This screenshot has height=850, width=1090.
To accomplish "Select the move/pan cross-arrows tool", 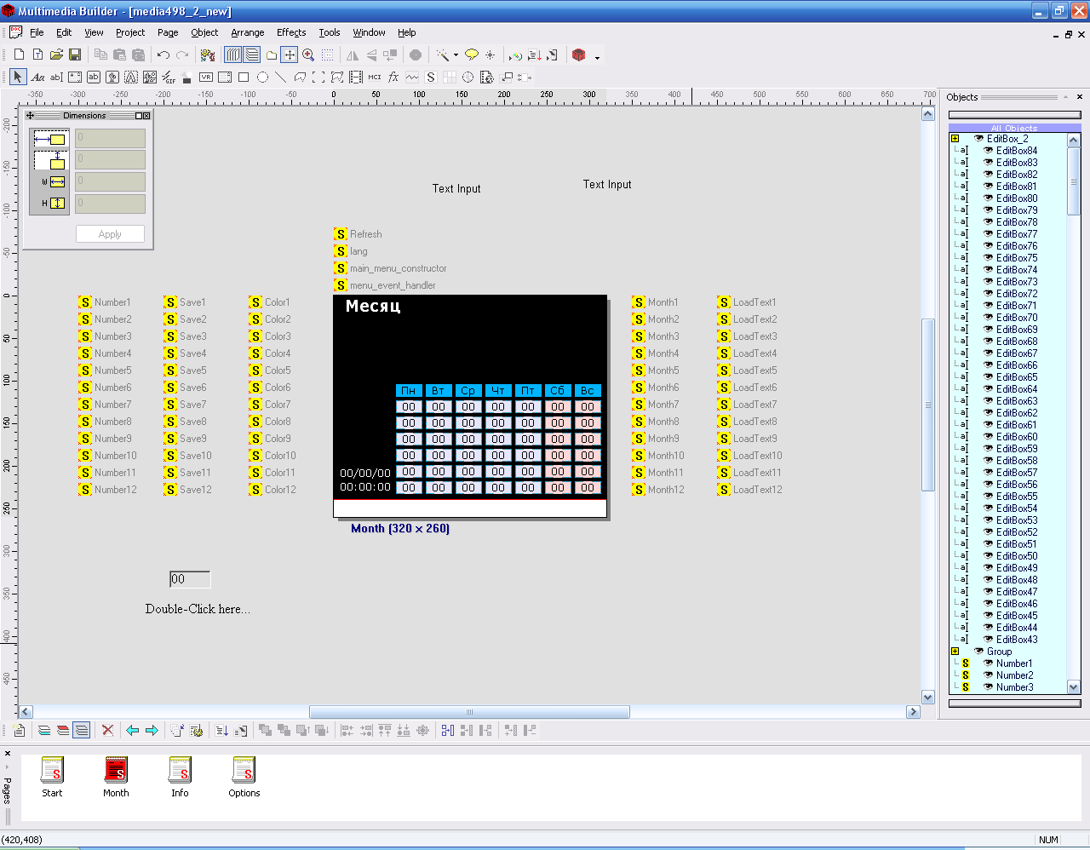I will pyautogui.click(x=290, y=55).
